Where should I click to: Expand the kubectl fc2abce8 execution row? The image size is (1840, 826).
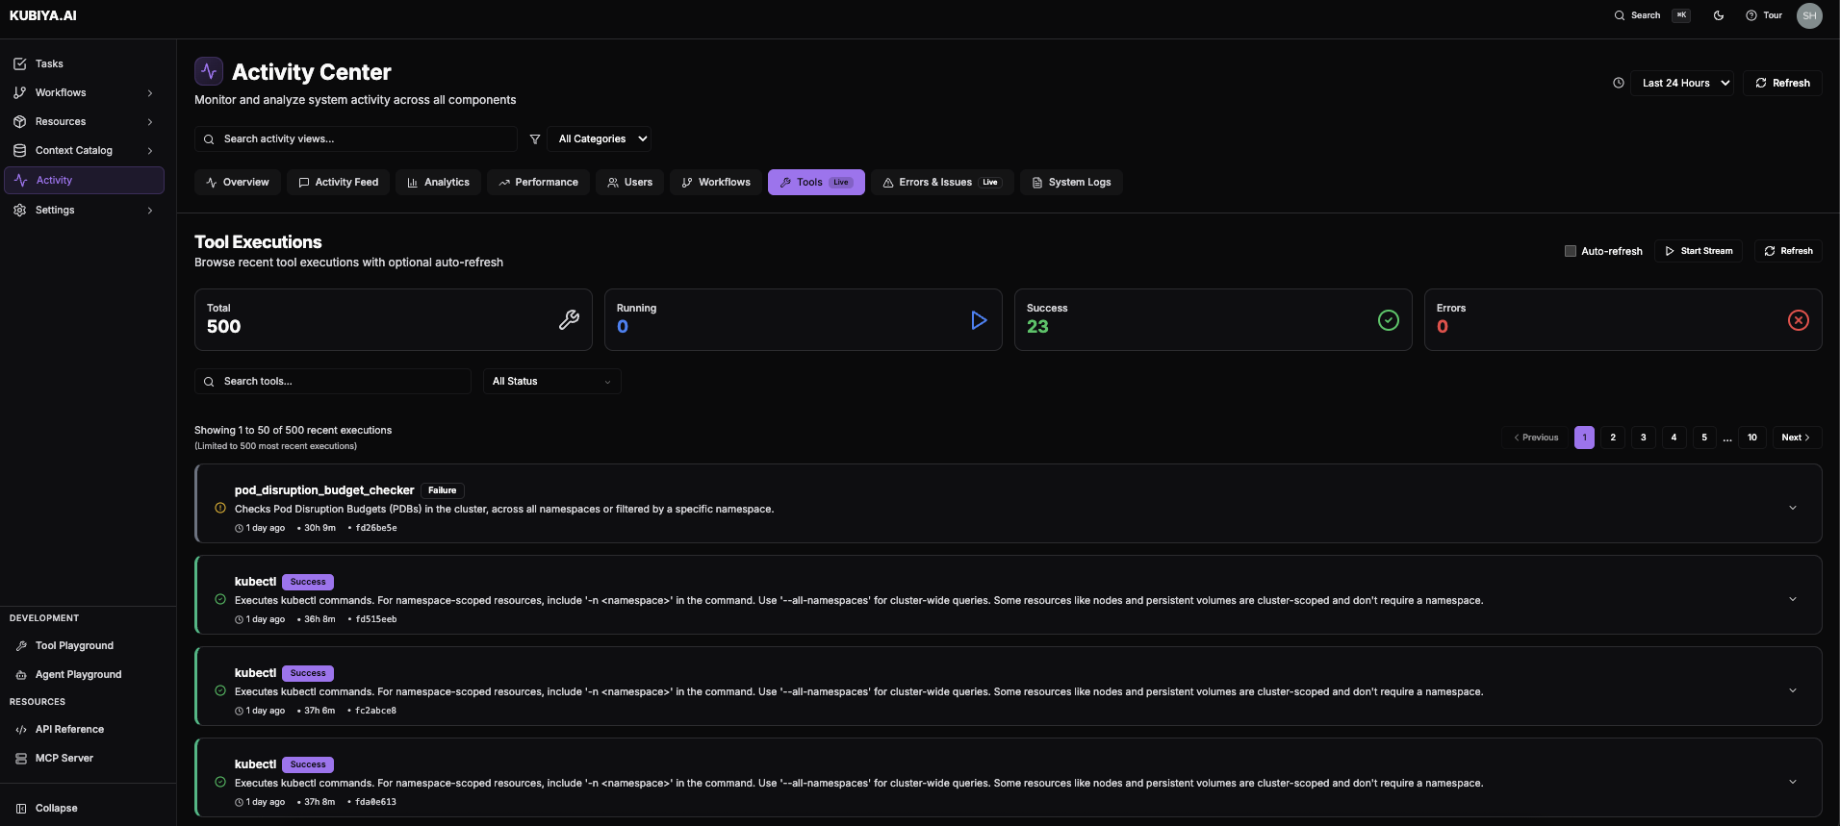tap(1793, 690)
